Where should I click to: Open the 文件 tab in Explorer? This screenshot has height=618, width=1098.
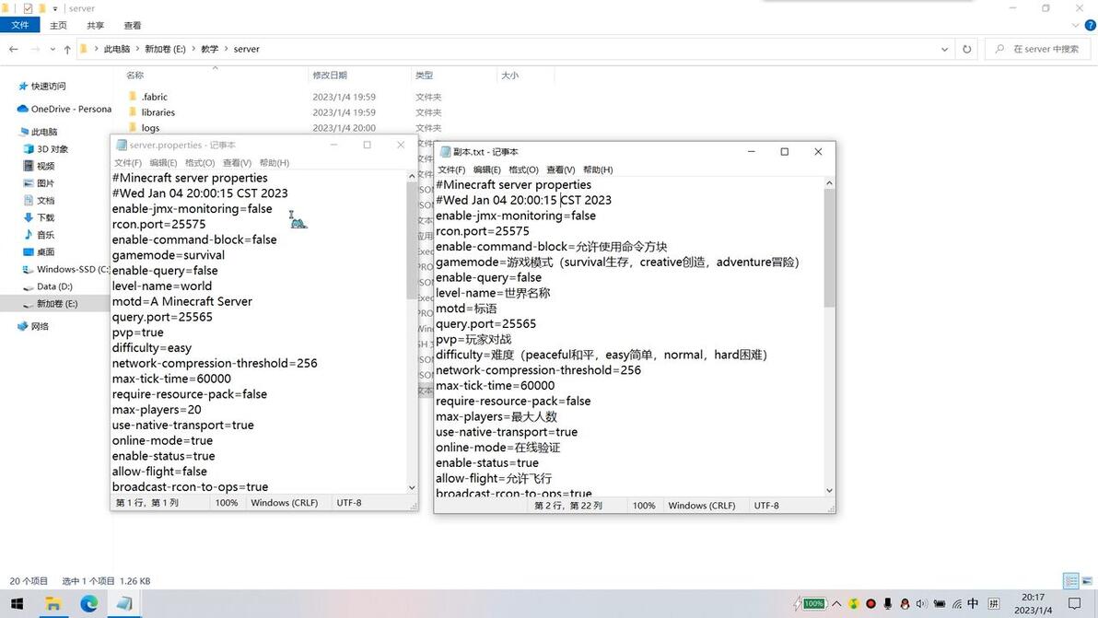click(19, 25)
